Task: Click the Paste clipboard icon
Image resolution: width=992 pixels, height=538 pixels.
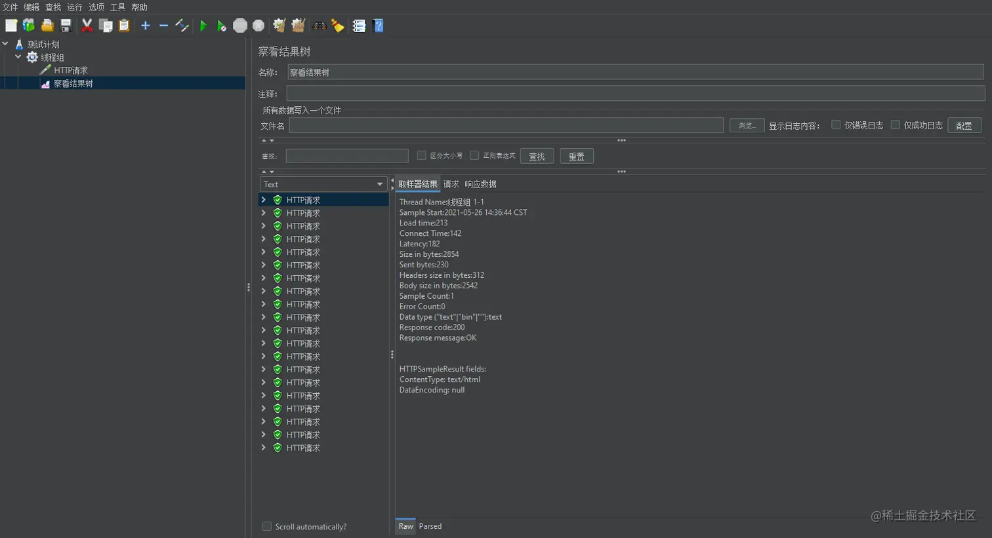Action: (x=124, y=26)
